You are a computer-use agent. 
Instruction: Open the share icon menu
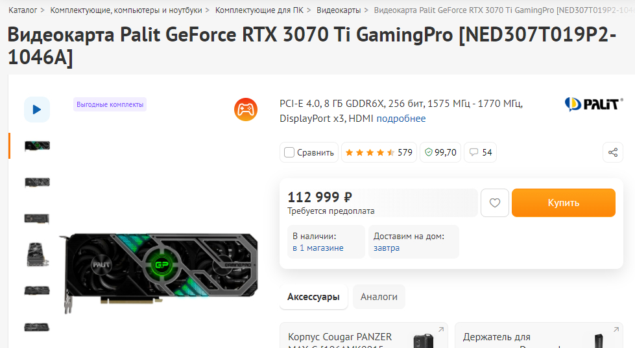[x=613, y=152]
